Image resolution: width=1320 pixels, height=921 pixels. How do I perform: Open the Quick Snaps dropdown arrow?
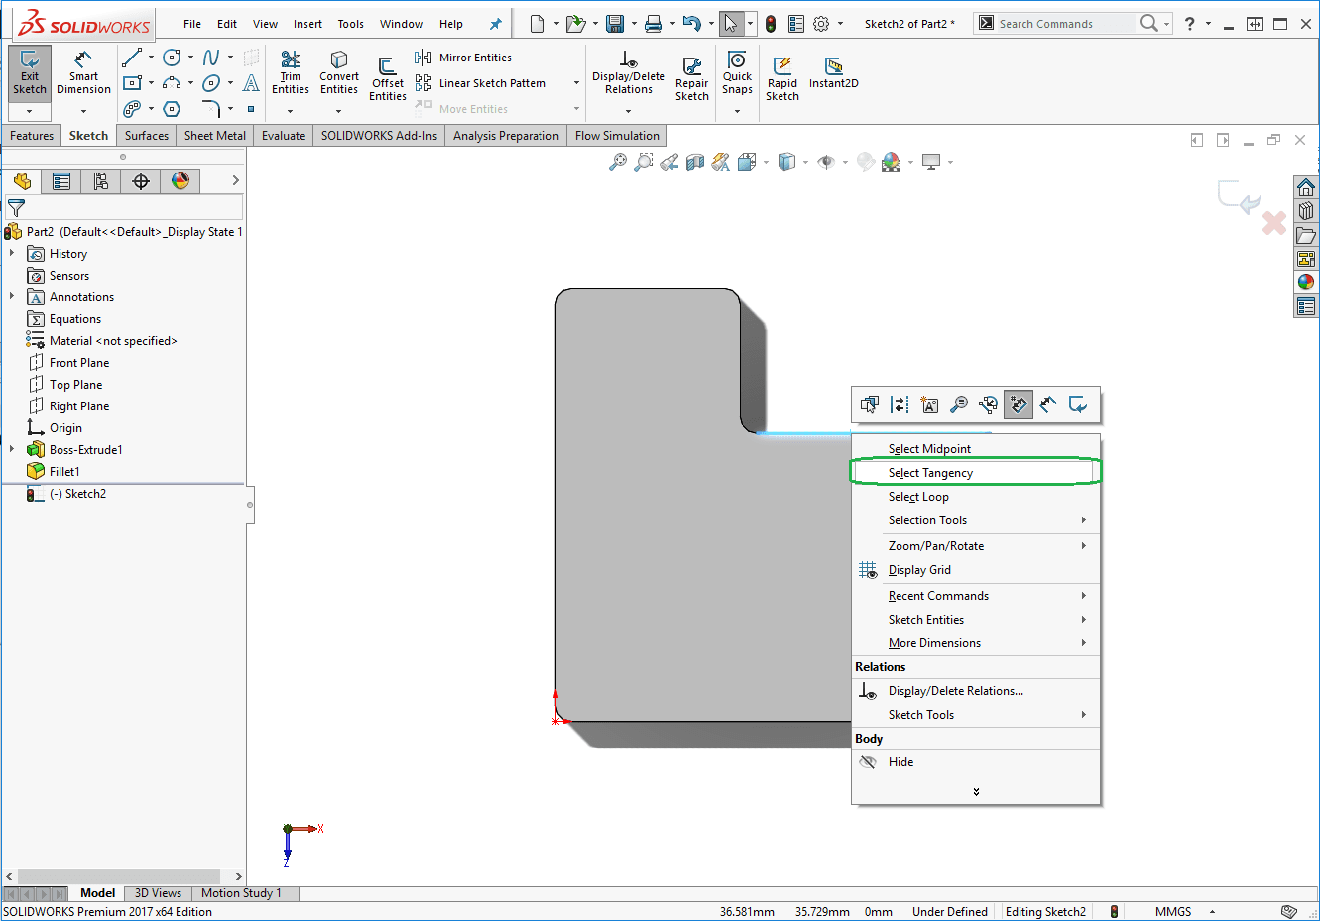(x=737, y=111)
